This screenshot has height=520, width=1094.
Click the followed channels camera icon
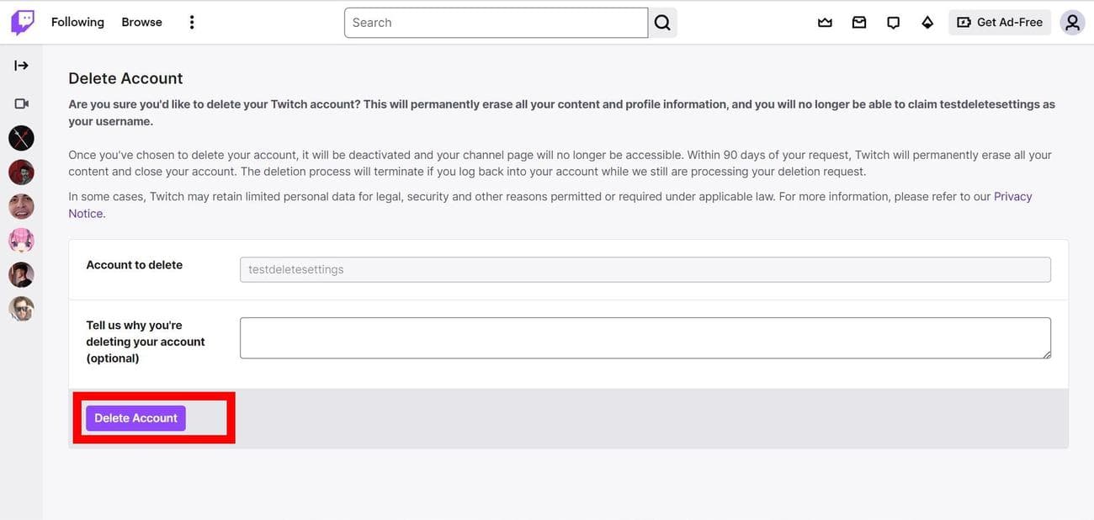[x=21, y=103]
